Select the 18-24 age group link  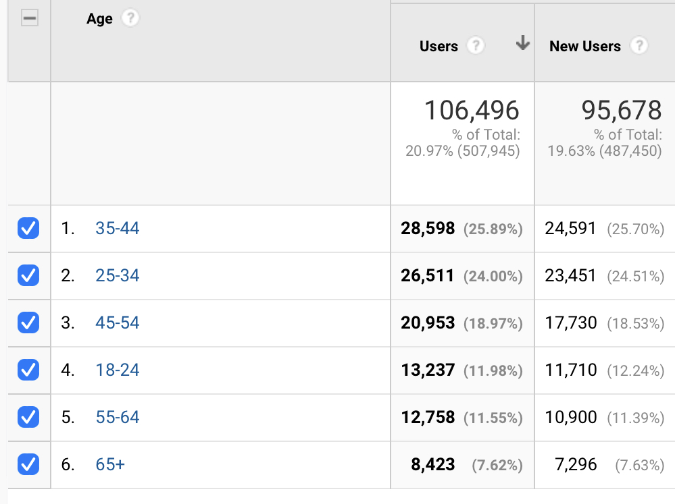coord(118,370)
